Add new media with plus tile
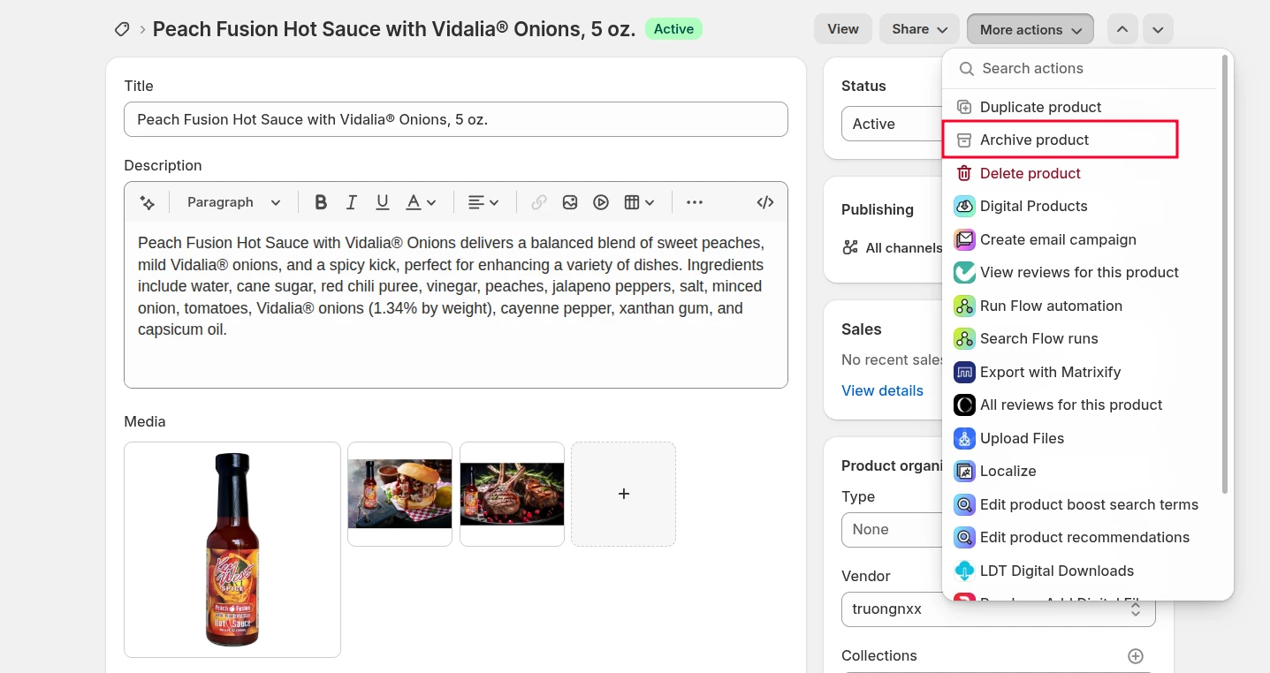The height and width of the screenshot is (673, 1270). coord(623,494)
